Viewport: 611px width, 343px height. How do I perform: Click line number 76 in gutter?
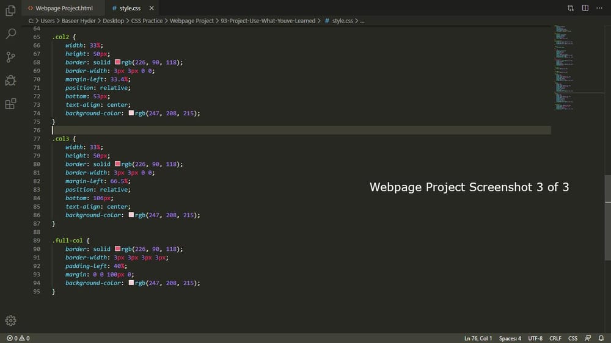[37, 130]
